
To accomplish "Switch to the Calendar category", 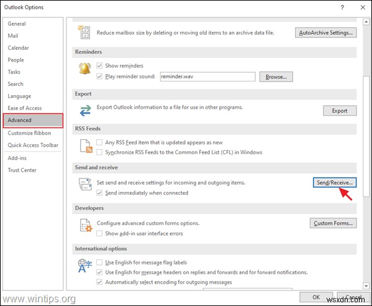I will [x=33, y=48].
